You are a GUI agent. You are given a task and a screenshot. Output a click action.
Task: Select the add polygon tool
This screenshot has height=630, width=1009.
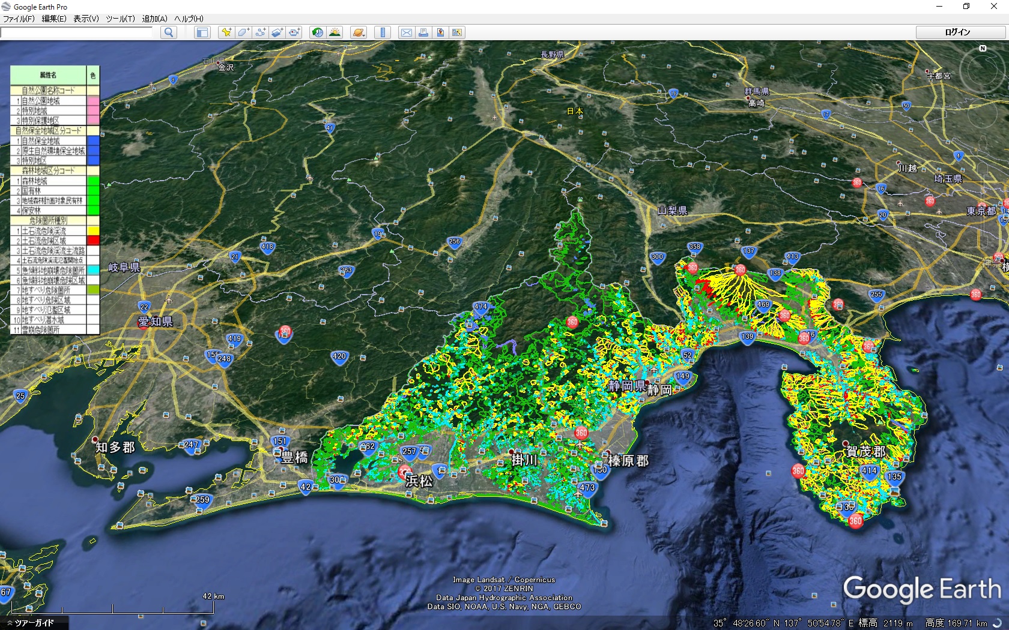pos(243,32)
